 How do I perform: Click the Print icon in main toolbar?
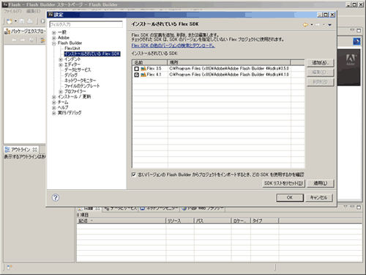click(x=30, y=21)
